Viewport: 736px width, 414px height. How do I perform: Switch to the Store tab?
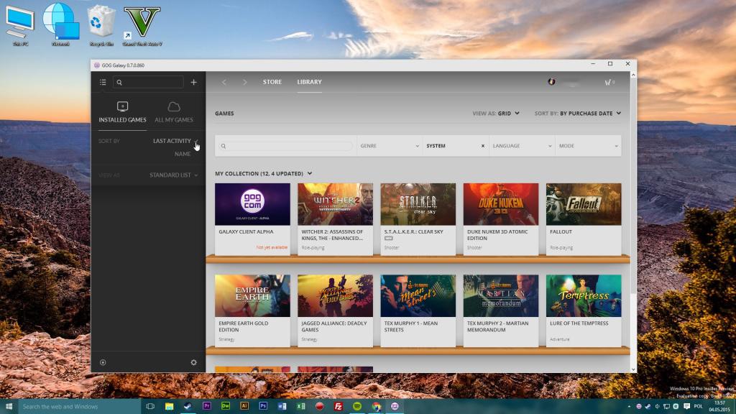[x=272, y=82]
